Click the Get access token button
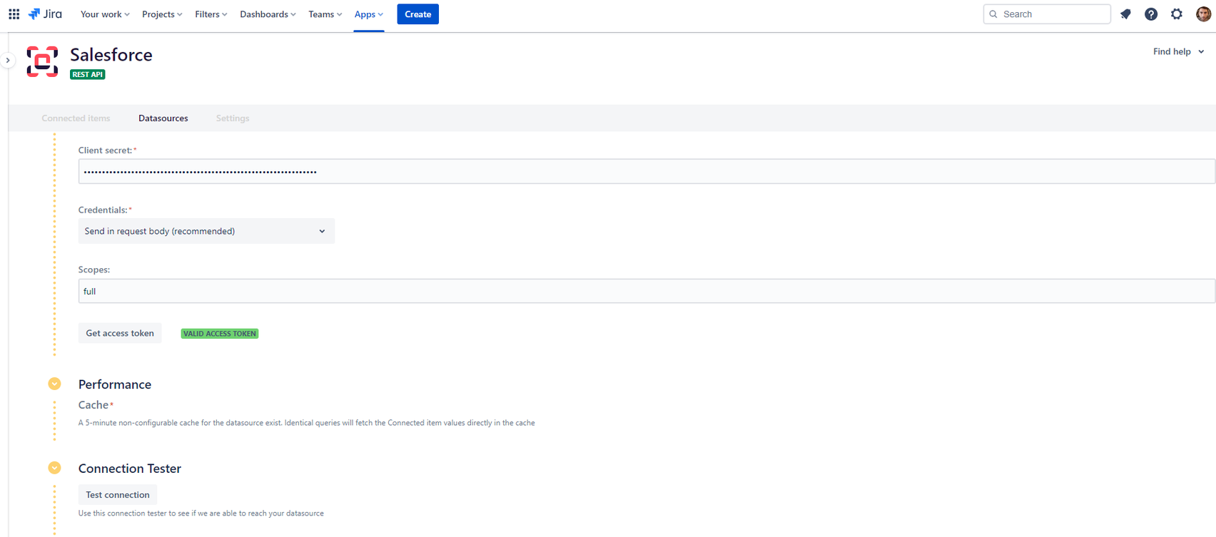Image resolution: width=1216 pixels, height=537 pixels. 120,333
